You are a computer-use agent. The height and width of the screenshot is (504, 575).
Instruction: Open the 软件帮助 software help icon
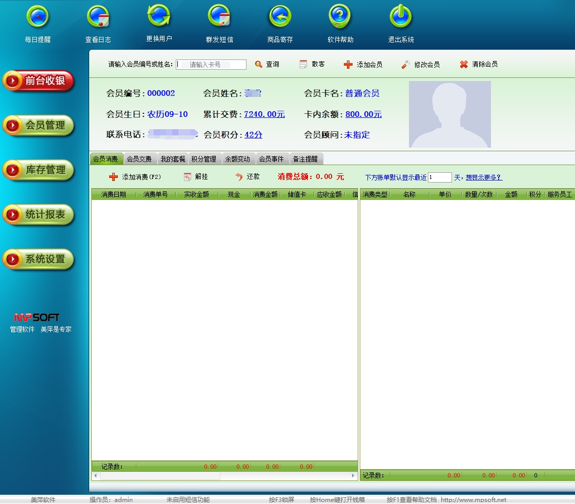click(340, 18)
